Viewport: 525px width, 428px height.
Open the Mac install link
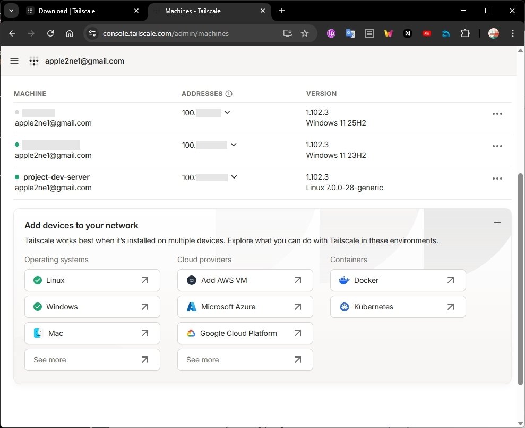pyautogui.click(x=92, y=333)
